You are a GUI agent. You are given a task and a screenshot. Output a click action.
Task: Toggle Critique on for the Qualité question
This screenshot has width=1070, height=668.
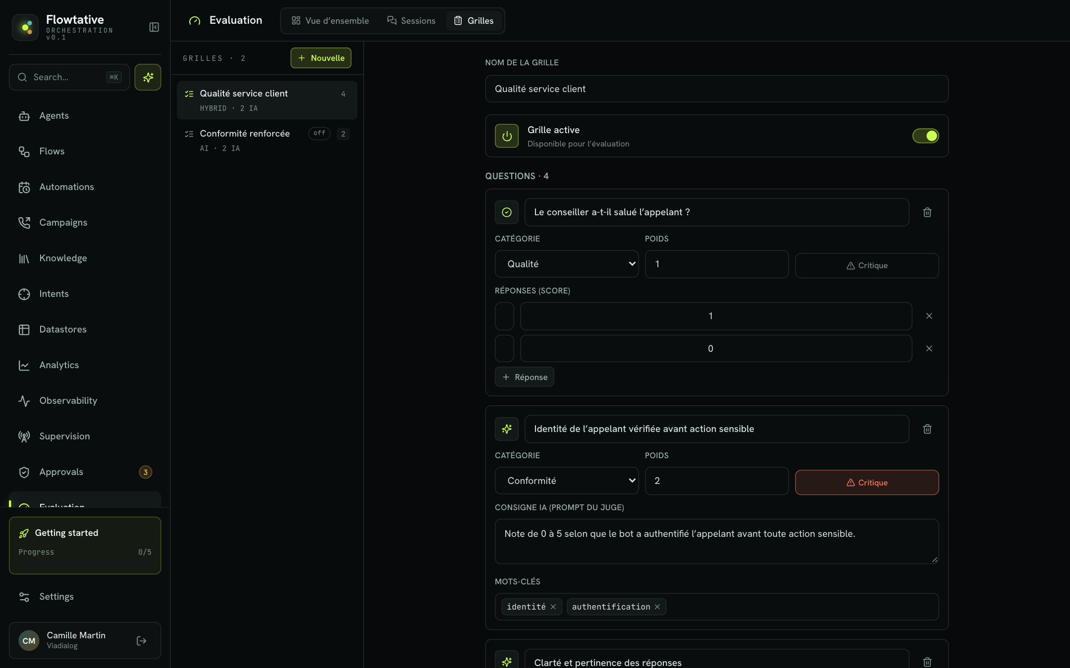pyautogui.click(x=867, y=266)
